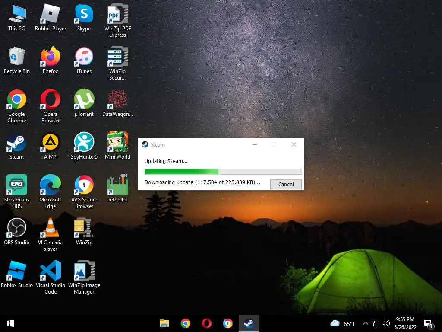Open weather widget showing 65°F
The height and width of the screenshot is (332, 442).
[x=342, y=323]
